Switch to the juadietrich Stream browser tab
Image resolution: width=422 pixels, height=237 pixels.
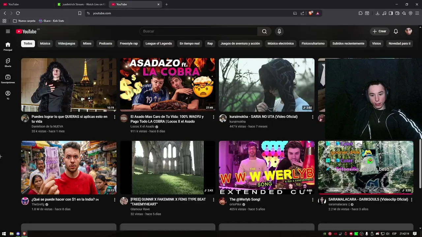[x=81, y=4]
